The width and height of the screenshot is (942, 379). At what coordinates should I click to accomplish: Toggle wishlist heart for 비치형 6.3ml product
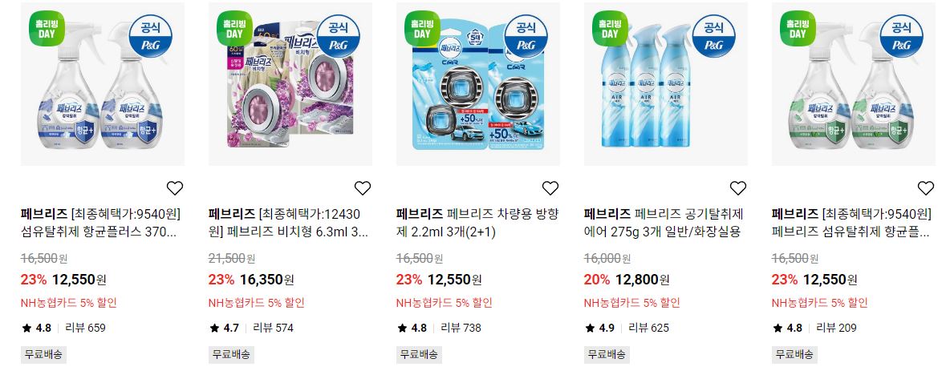tap(363, 188)
